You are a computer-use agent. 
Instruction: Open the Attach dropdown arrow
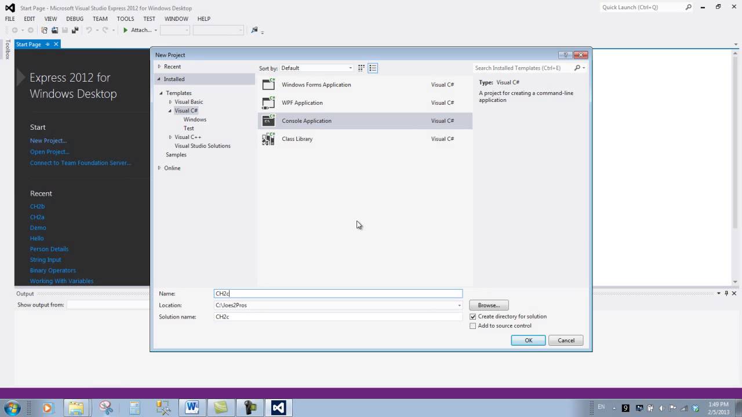(156, 30)
